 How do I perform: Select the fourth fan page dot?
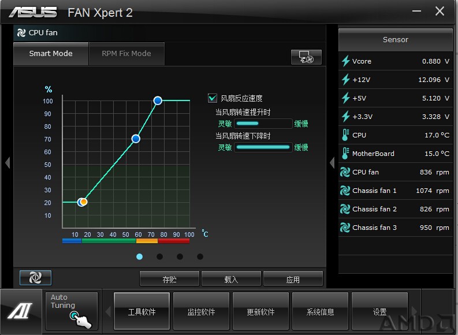(200, 256)
